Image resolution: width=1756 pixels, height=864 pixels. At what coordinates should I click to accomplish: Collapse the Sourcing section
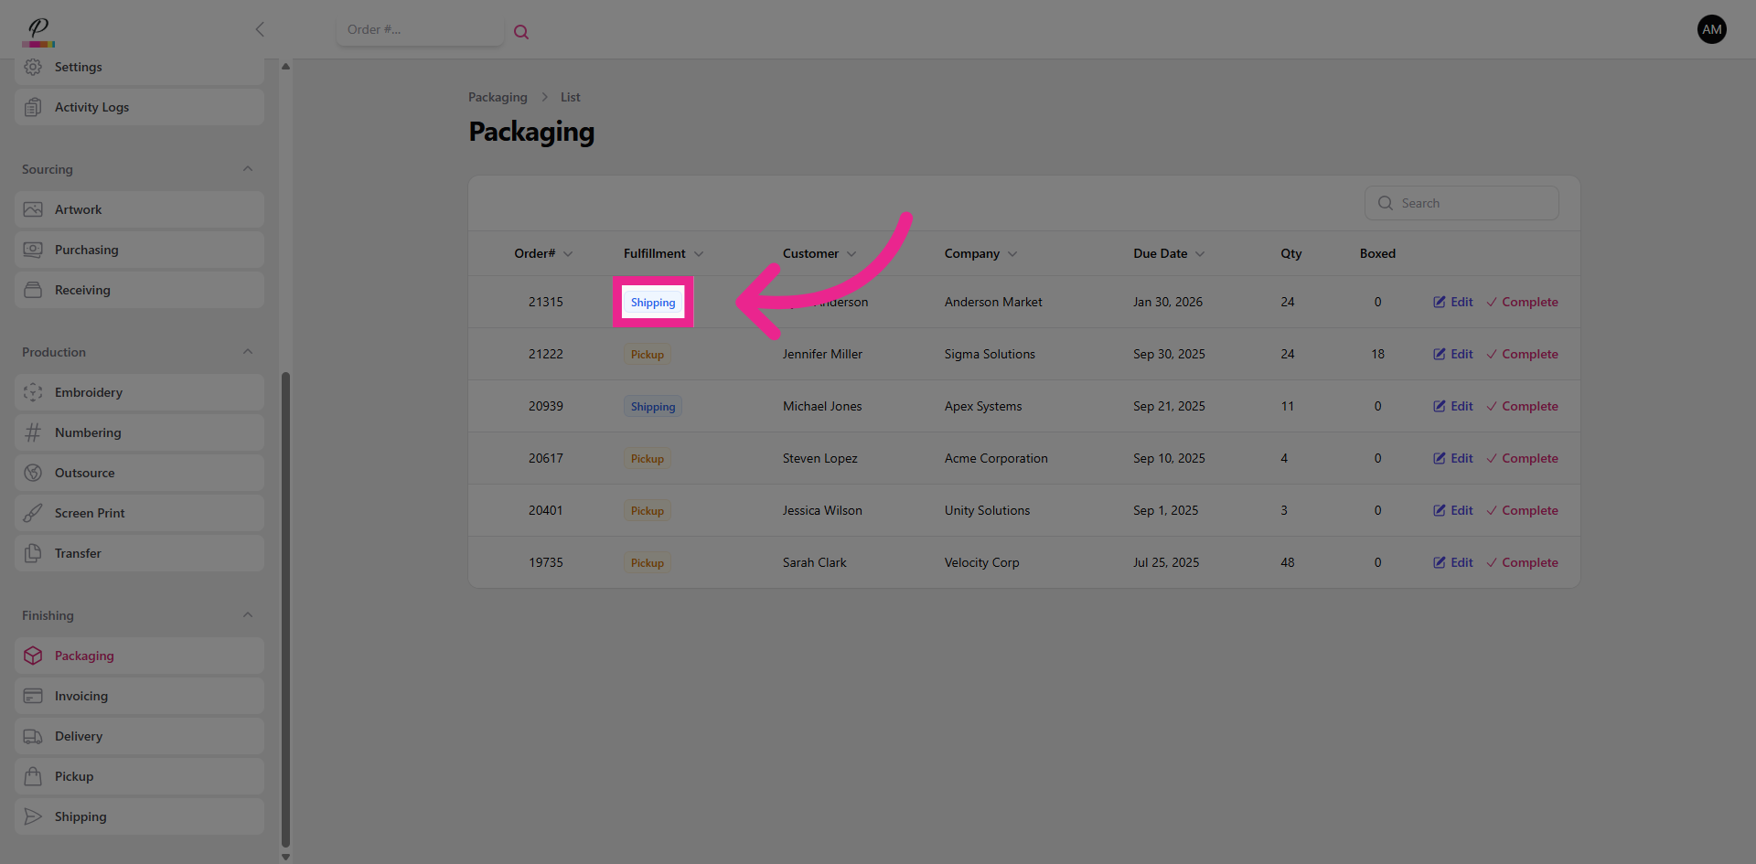coord(248,169)
